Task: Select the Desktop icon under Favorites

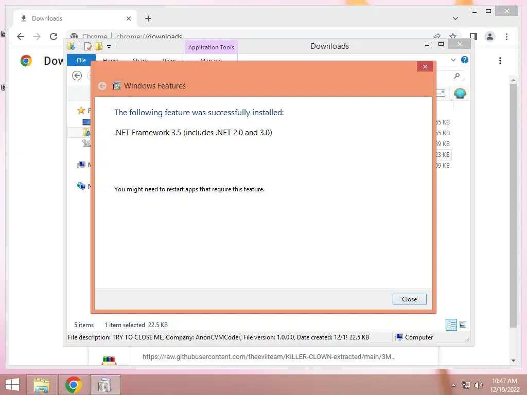Action: 86,122
